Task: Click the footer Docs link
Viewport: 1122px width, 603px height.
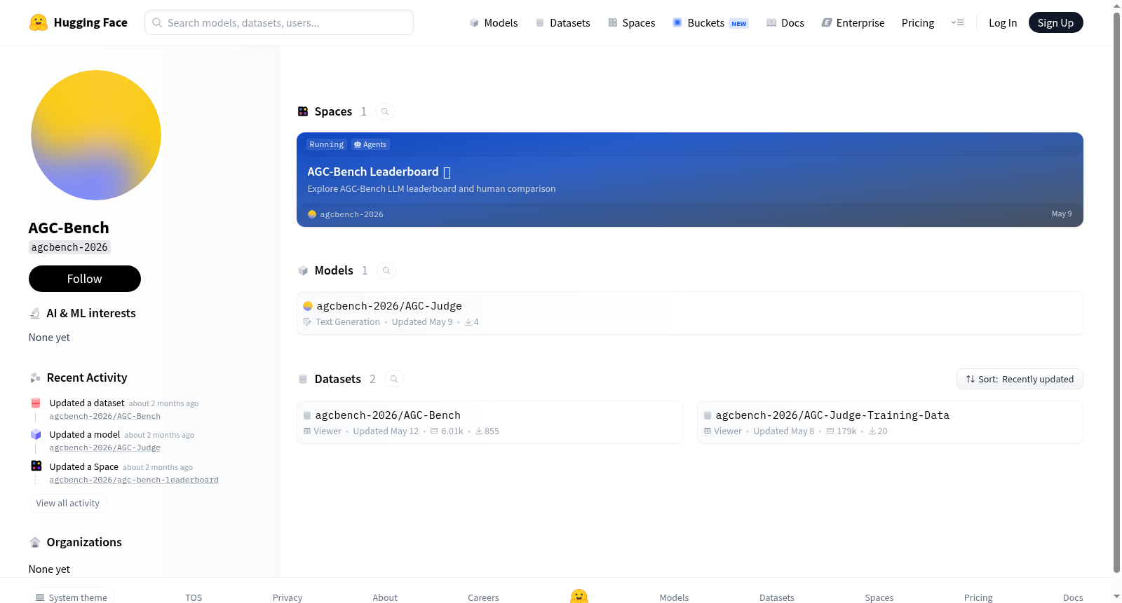Action: pyautogui.click(x=1073, y=597)
